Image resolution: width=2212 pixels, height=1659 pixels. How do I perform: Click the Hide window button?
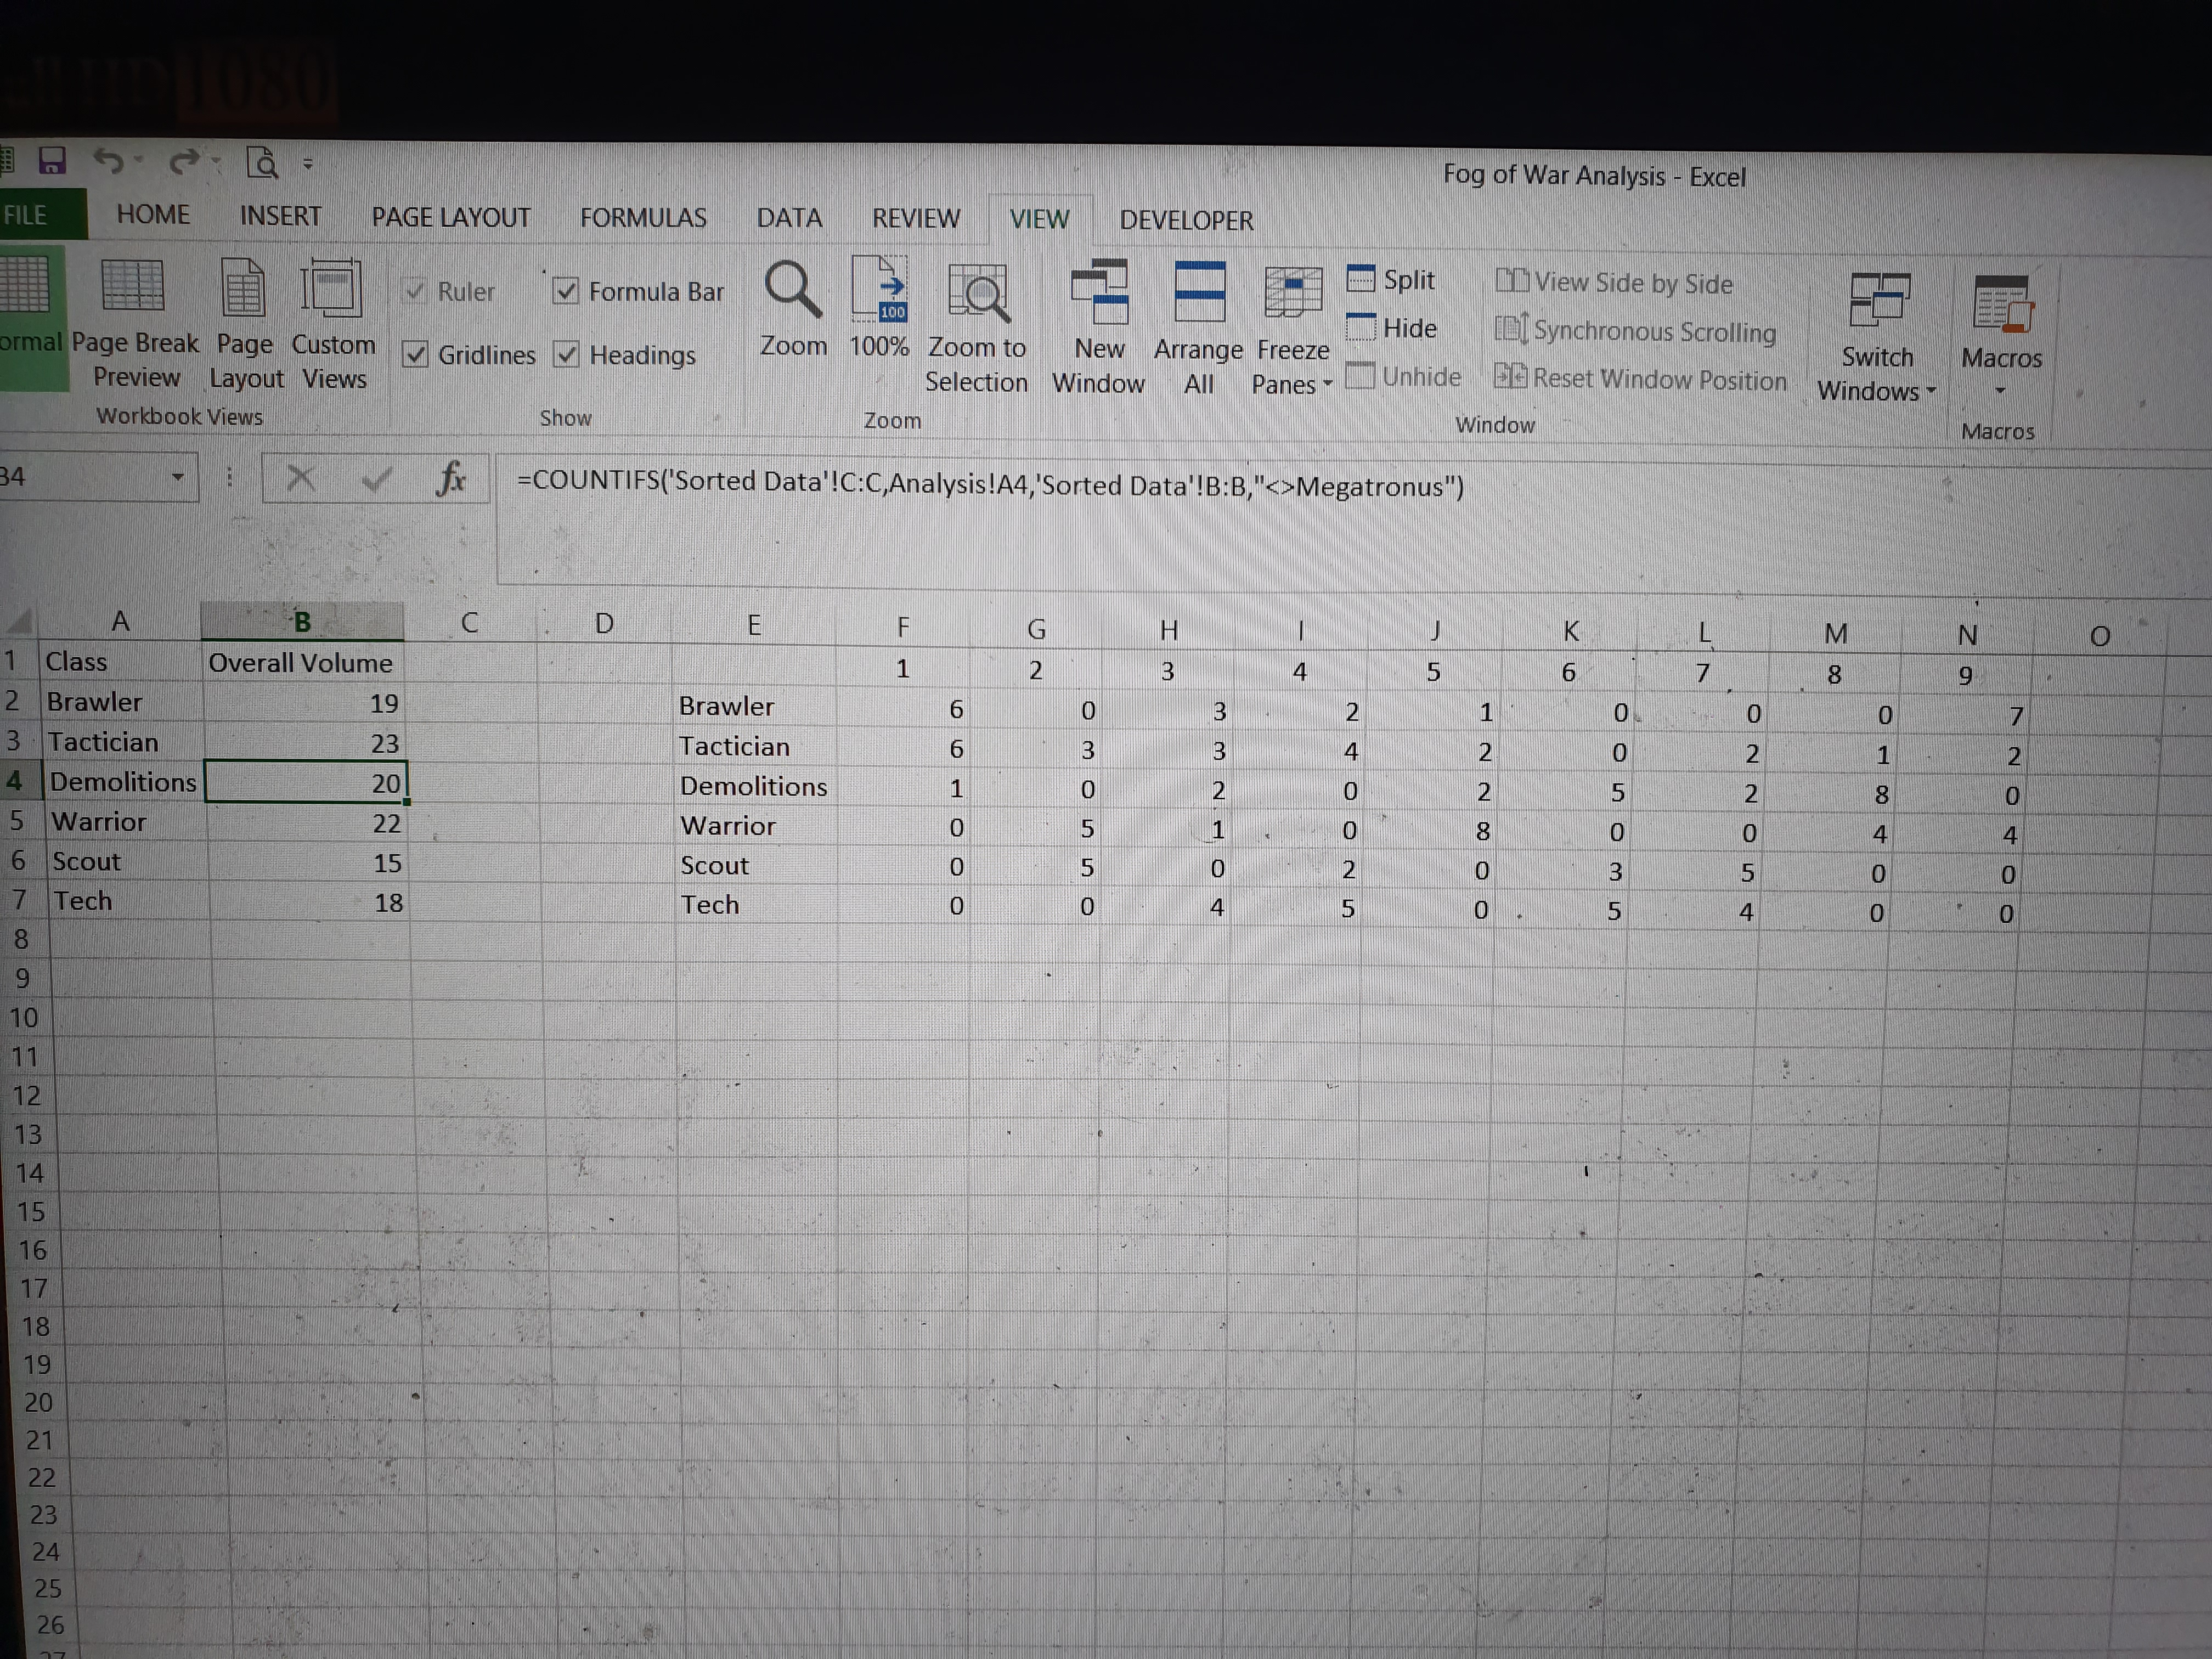[x=1391, y=328]
